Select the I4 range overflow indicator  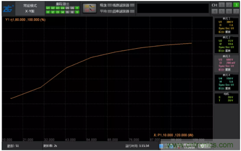coord(62,12)
